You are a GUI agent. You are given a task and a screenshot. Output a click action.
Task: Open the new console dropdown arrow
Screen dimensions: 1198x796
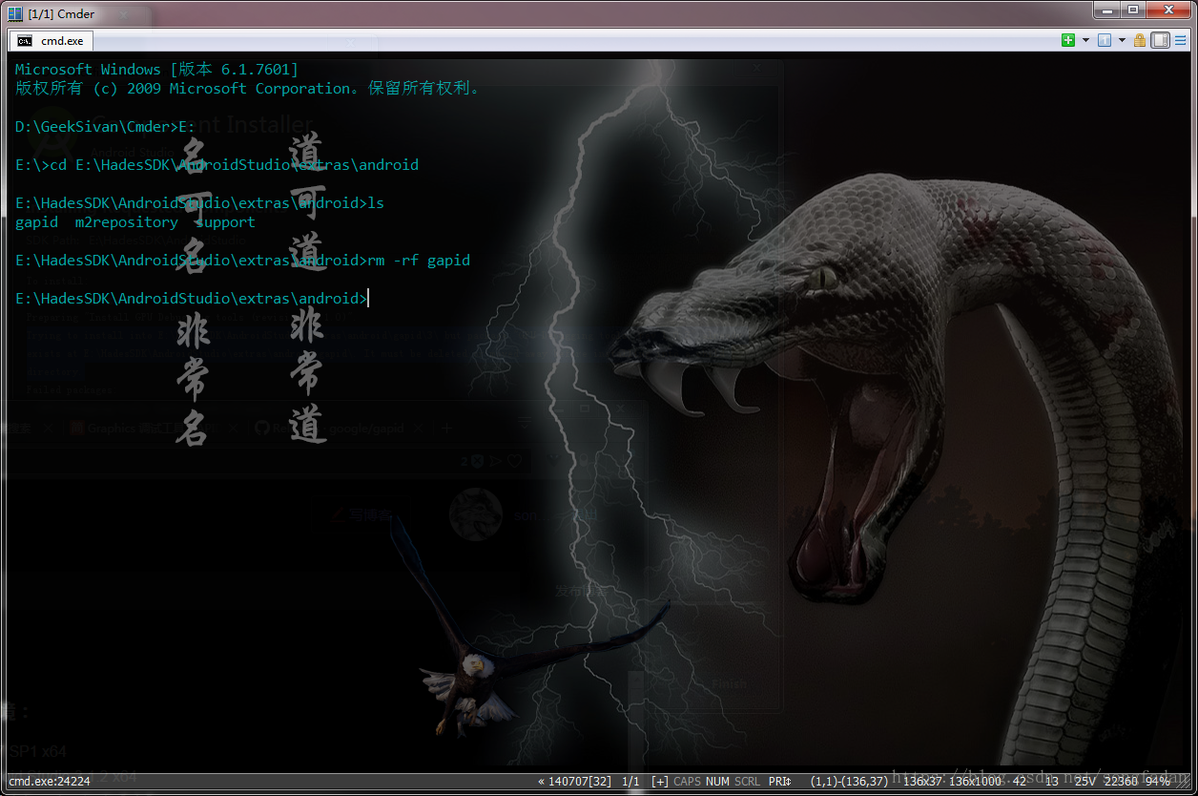coord(1085,40)
